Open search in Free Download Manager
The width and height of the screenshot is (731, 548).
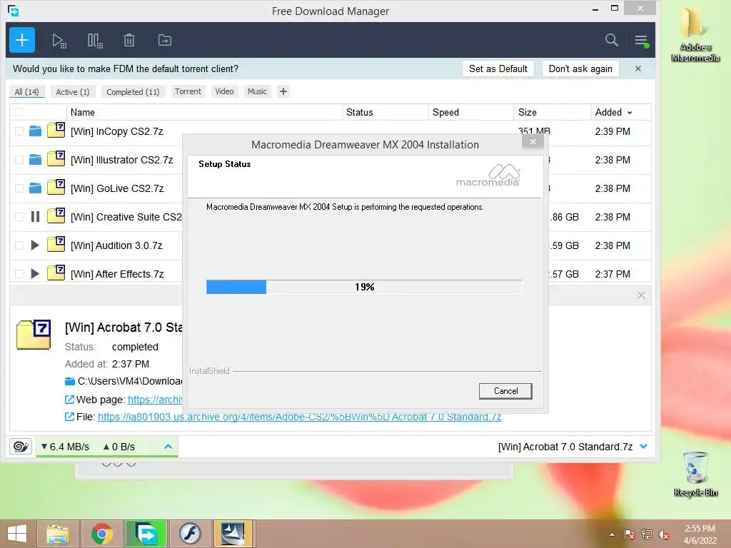(x=611, y=40)
